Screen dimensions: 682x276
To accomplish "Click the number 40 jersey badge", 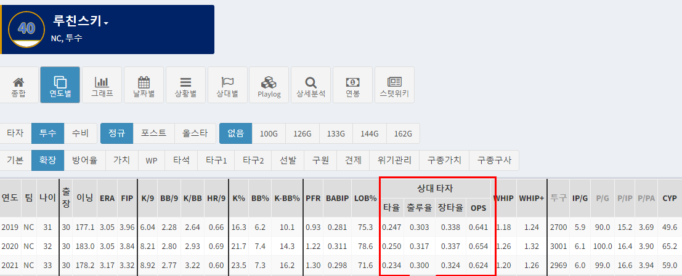I will [26, 30].
